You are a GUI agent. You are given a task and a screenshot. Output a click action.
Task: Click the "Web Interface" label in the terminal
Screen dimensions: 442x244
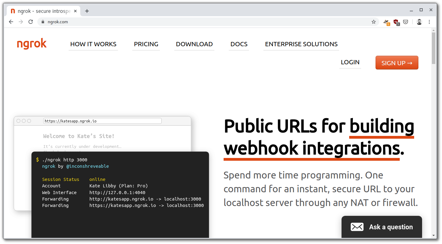pos(59,193)
